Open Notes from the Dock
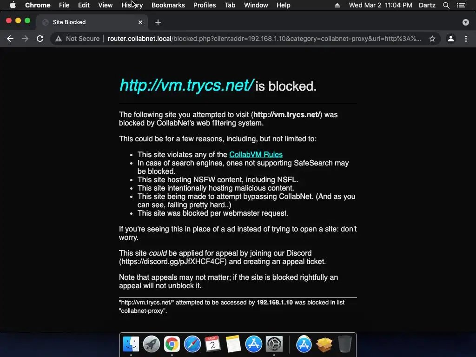This screenshot has height=357, width=476. [x=233, y=344]
